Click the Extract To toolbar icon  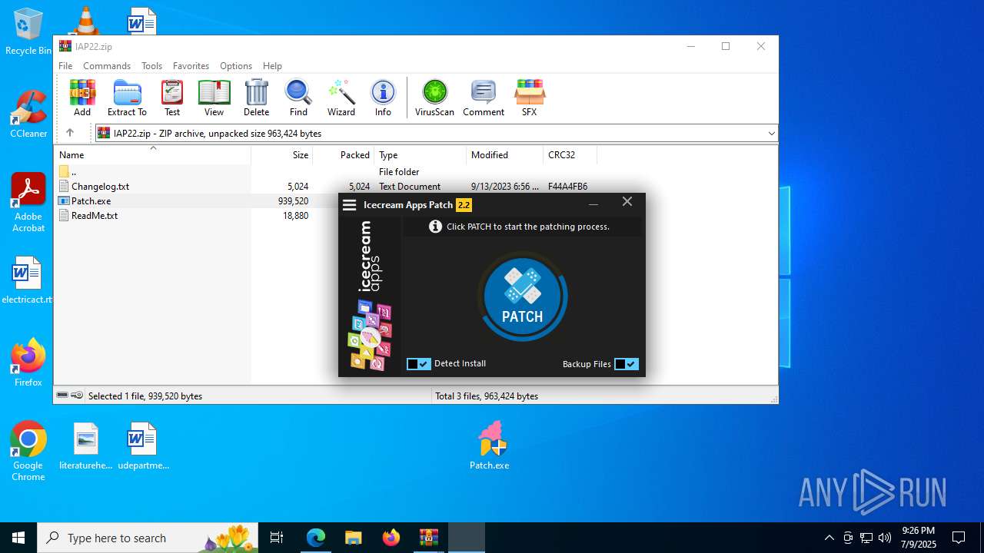(127, 98)
